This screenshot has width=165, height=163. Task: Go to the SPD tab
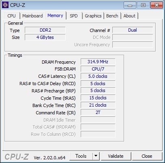point(74,16)
